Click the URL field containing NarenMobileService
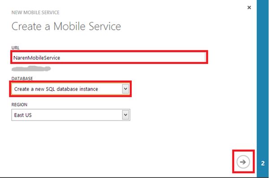This screenshot has height=178, width=269. point(109,58)
